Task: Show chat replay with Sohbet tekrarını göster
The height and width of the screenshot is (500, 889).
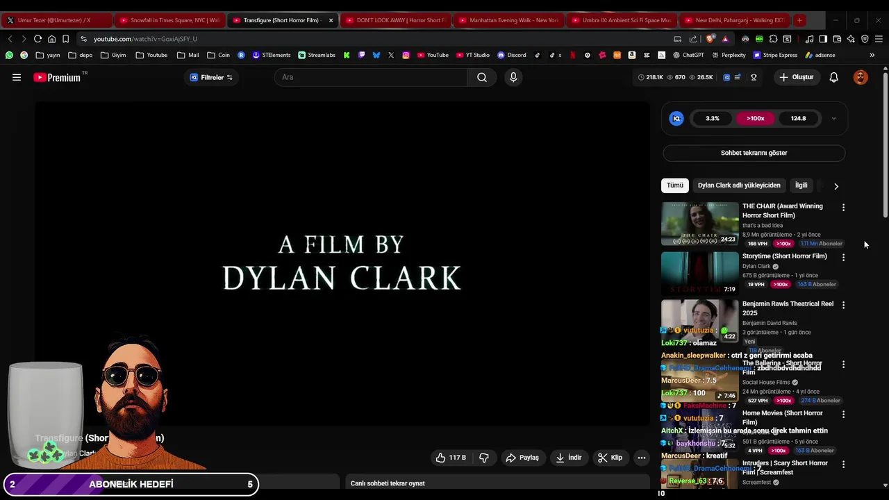Action: tap(754, 153)
